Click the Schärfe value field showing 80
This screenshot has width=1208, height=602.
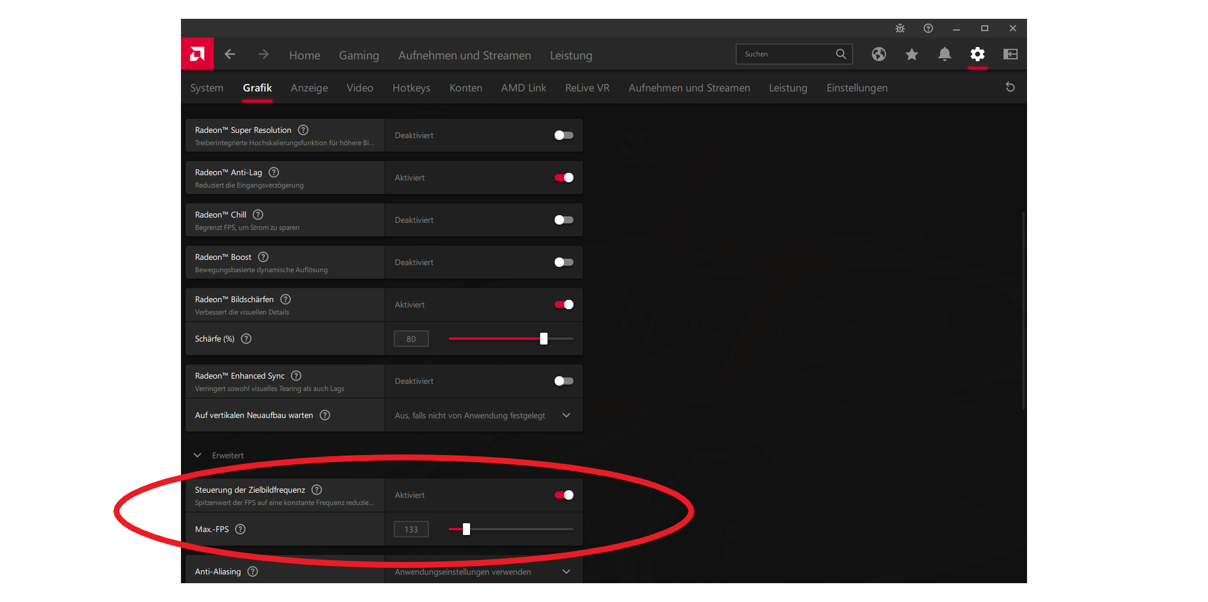[x=411, y=339]
